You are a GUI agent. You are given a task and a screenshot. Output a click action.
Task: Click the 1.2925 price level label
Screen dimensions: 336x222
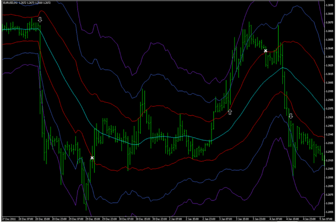coord(330,152)
